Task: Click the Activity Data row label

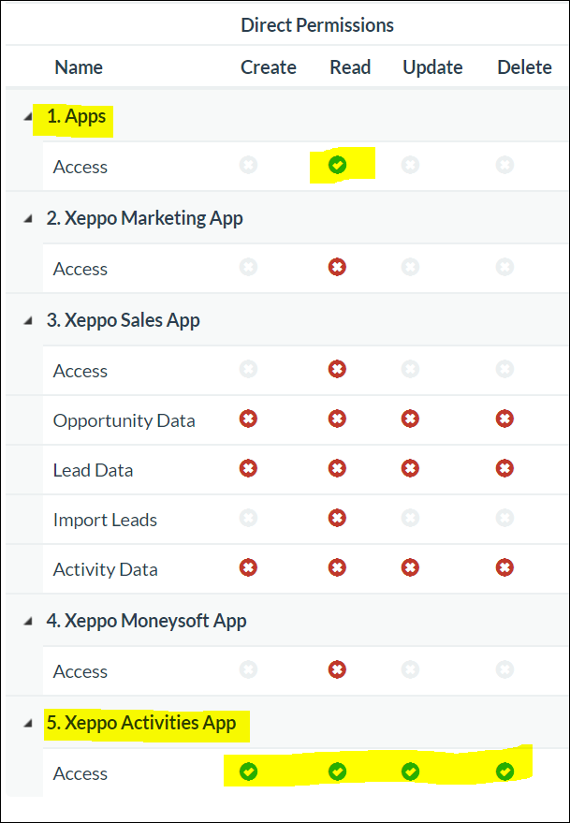Action: tap(105, 569)
